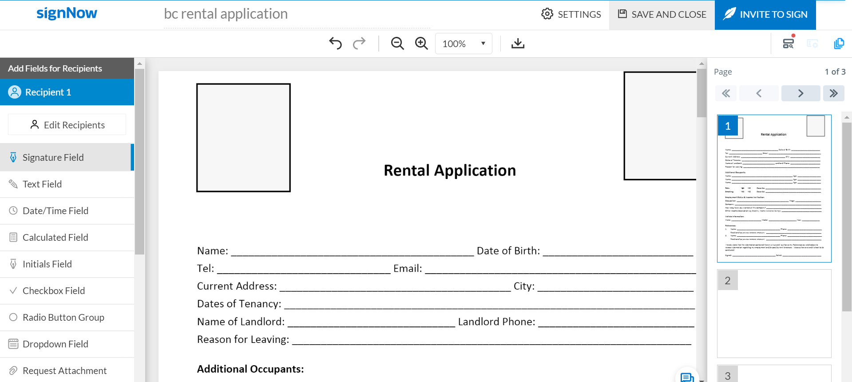The image size is (852, 382).
Task: Zoom out with the minus magnifier
Action: [x=397, y=44]
